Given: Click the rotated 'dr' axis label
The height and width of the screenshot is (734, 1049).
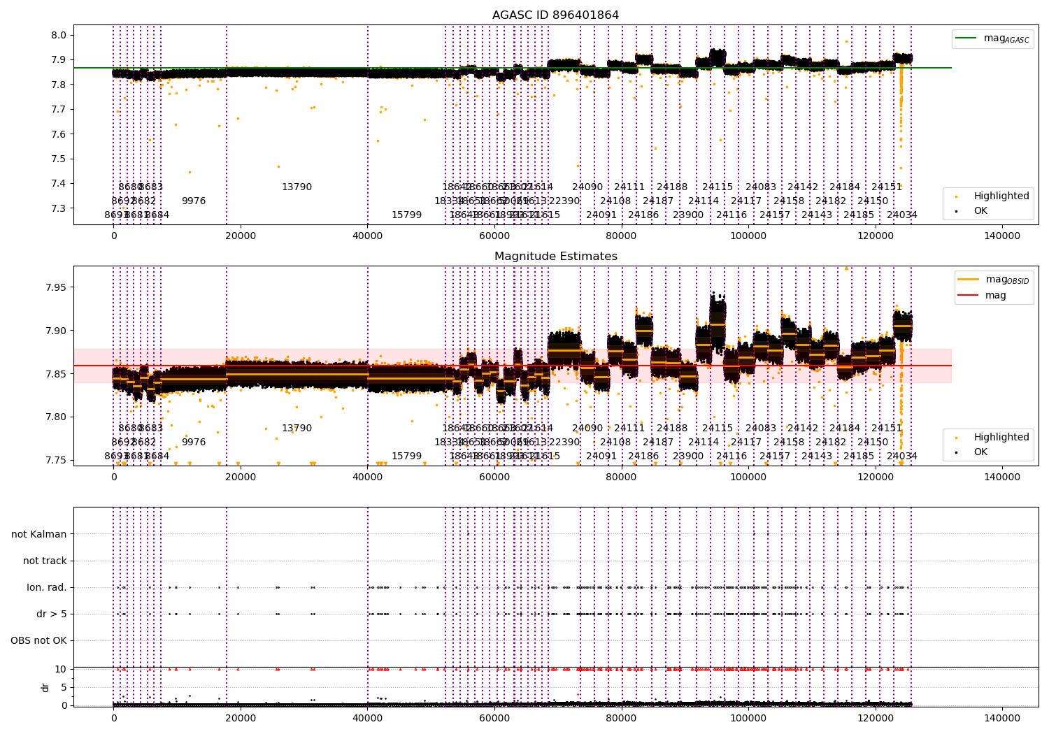Looking at the screenshot, I should 45,687.
